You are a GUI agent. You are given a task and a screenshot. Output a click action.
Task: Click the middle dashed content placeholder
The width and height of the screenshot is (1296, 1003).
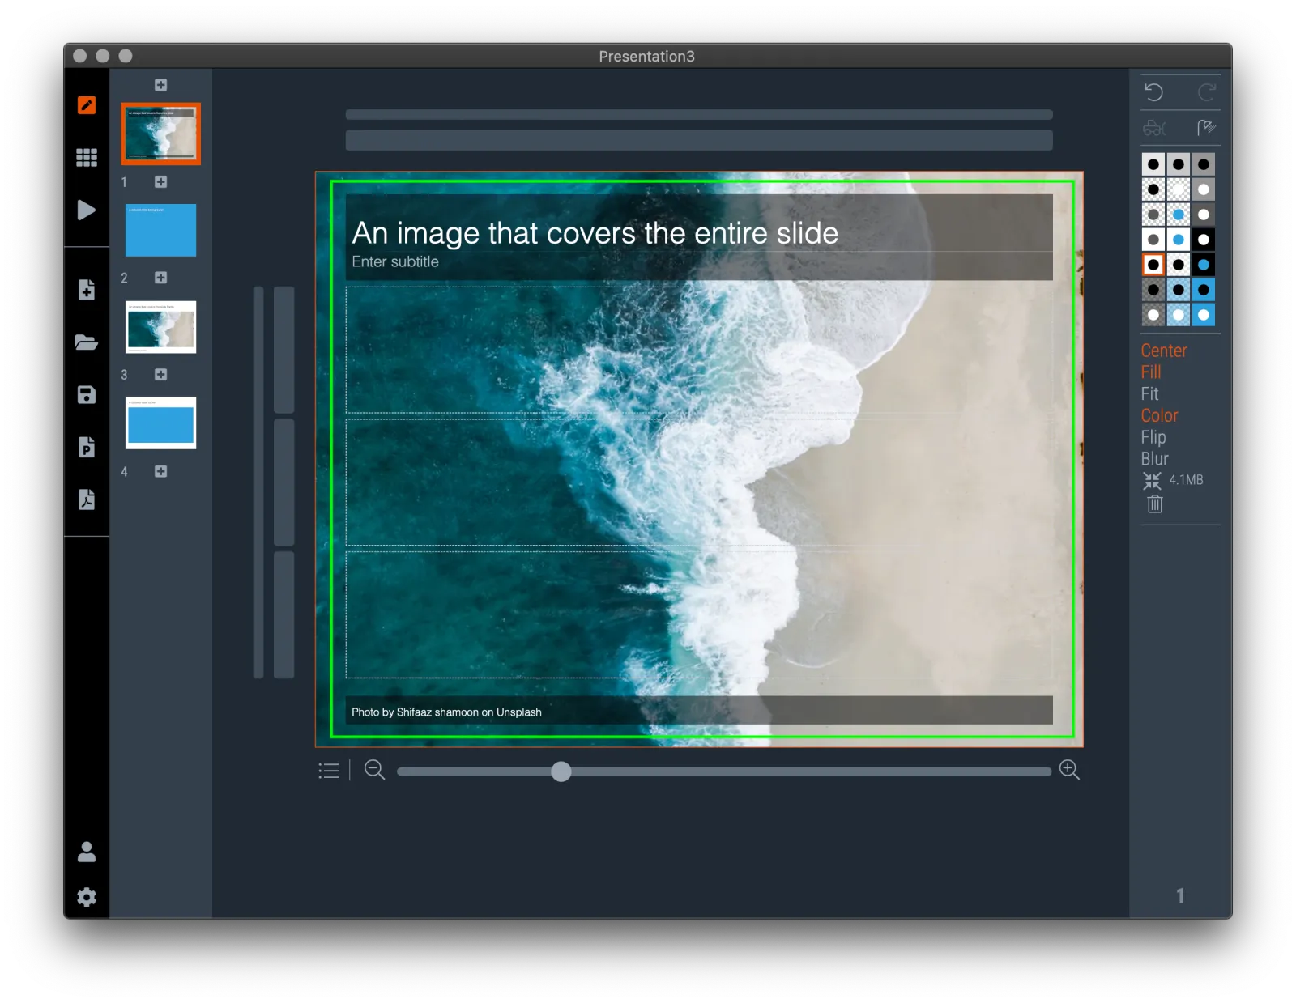coord(699,482)
